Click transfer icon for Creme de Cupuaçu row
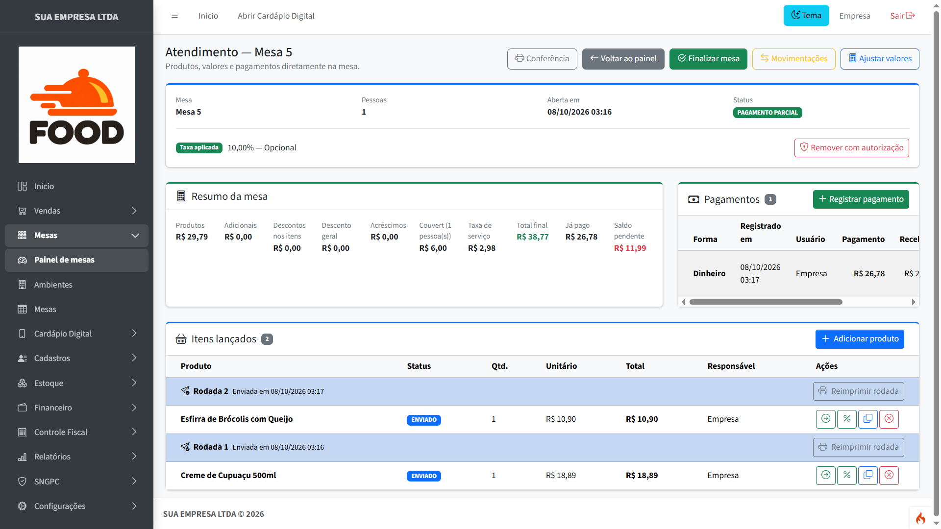This screenshot has width=941, height=529. [825, 475]
